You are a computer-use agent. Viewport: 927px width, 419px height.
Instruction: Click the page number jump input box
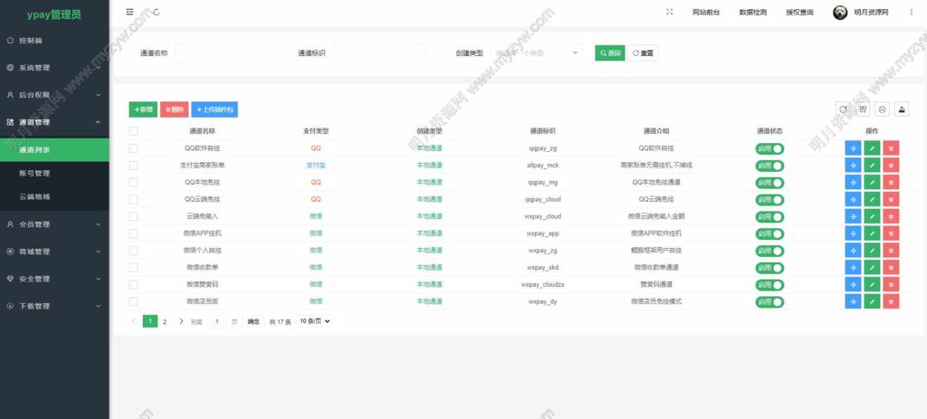(217, 321)
